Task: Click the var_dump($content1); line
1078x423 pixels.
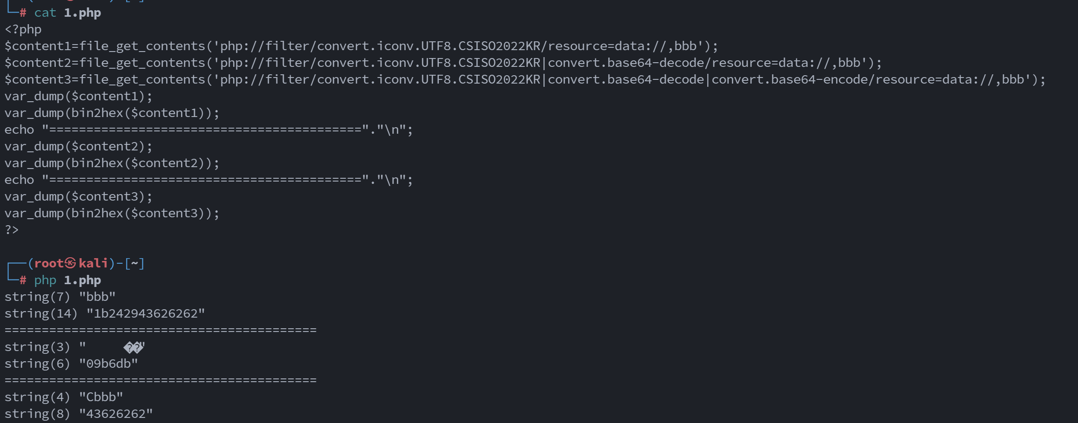Action: [x=78, y=96]
